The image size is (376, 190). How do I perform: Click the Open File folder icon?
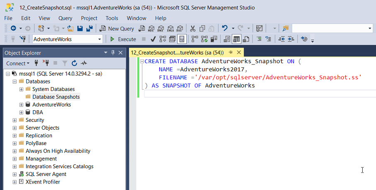[70, 28]
